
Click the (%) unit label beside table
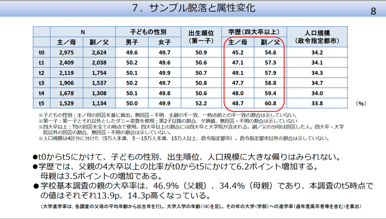(361, 103)
